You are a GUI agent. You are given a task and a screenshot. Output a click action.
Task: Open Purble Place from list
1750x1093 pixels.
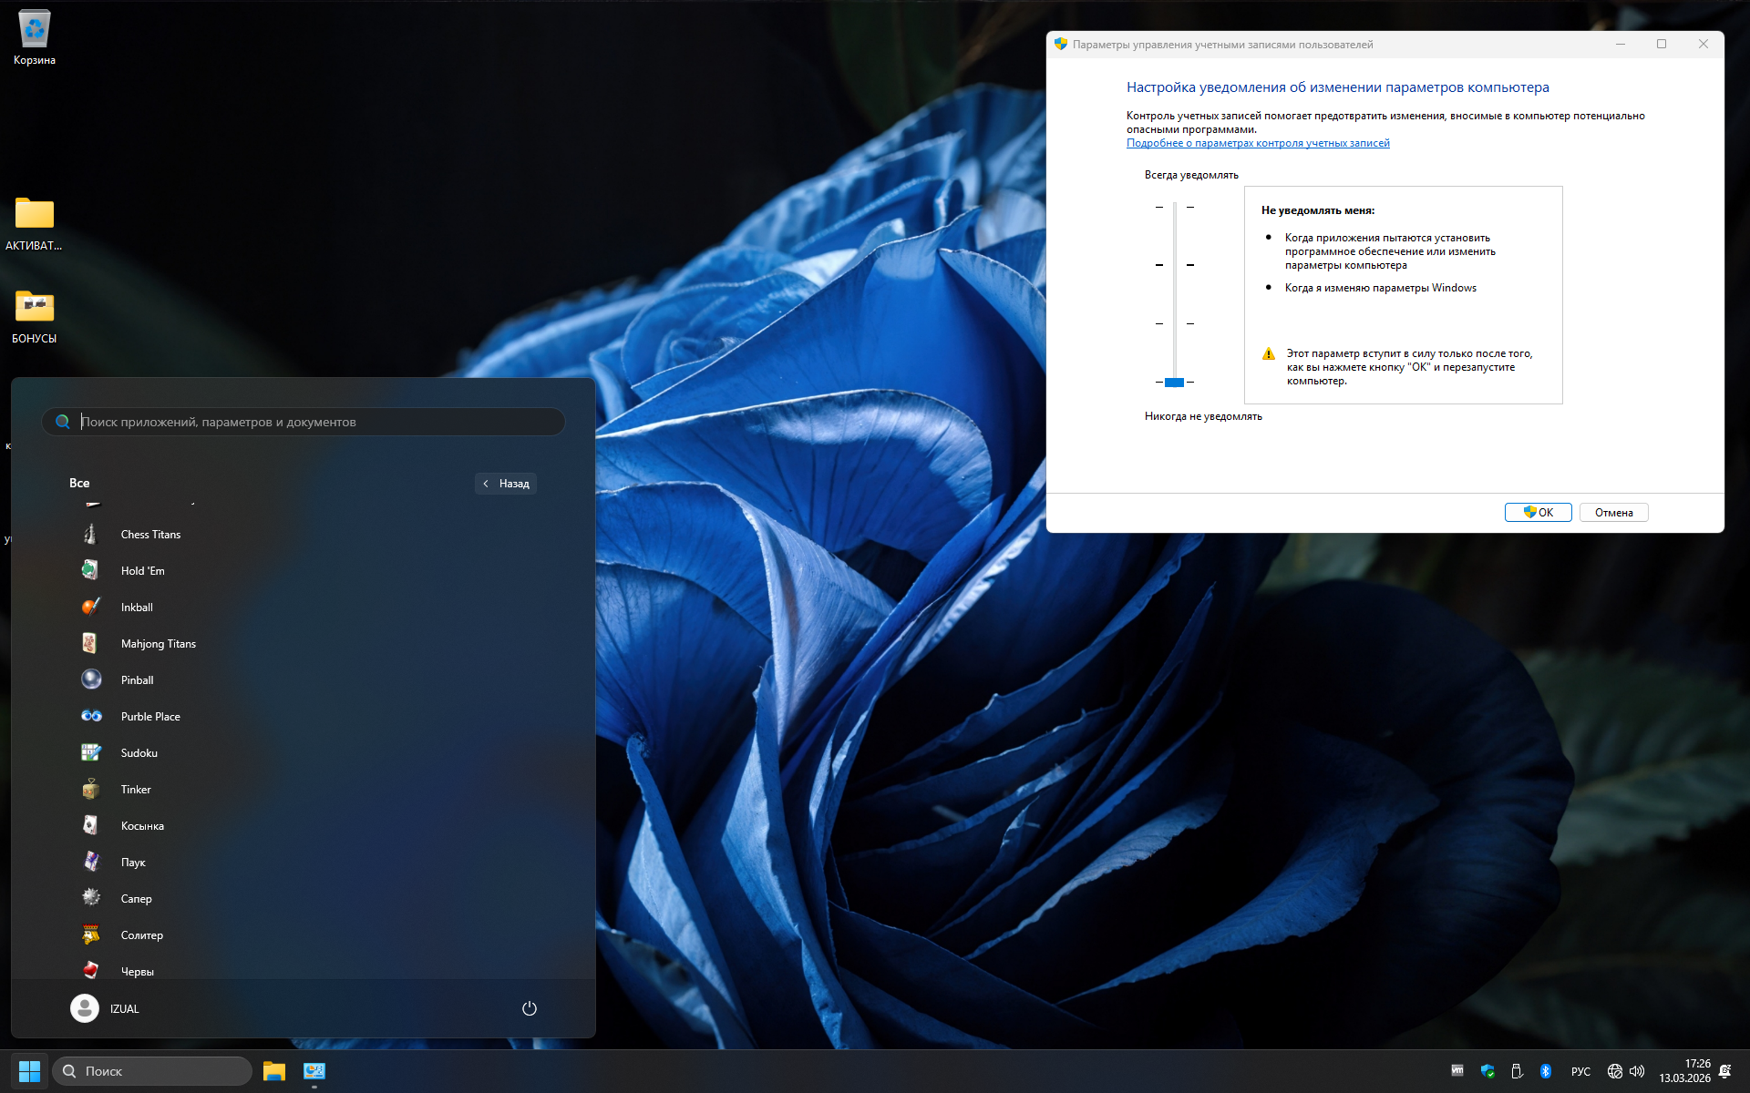click(149, 717)
